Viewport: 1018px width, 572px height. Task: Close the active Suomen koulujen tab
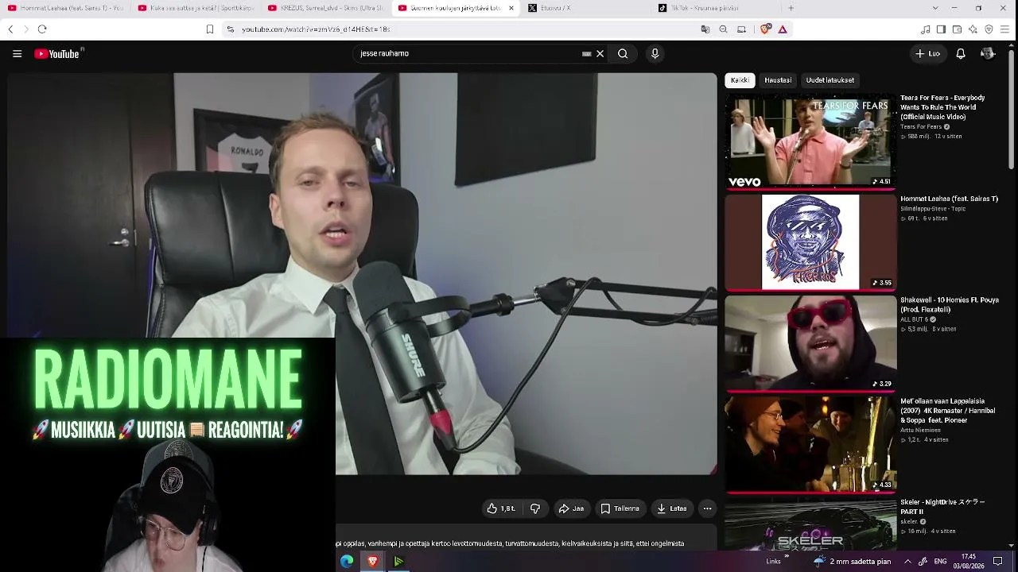click(511, 8)
